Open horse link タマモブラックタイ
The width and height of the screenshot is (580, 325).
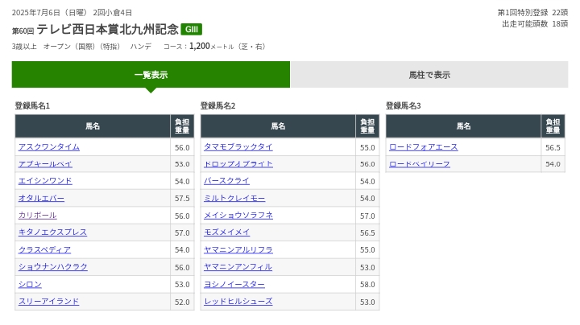(x=238, y=147)
